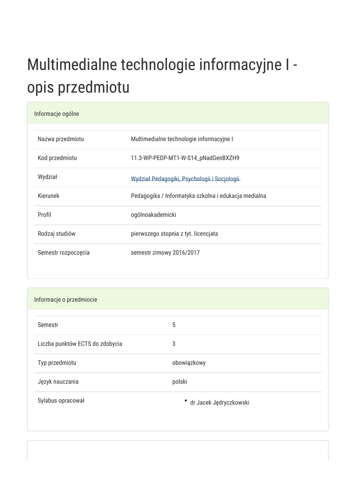Click semestr zimowy 2016/2017 text
This screenshot has height=503, width=356.
[x=165, y=253]
